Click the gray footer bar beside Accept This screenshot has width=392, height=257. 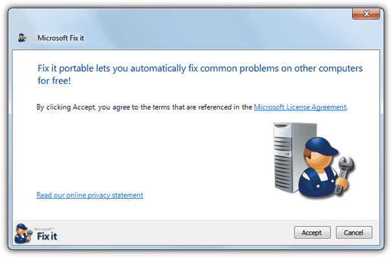tap(175, 232)
